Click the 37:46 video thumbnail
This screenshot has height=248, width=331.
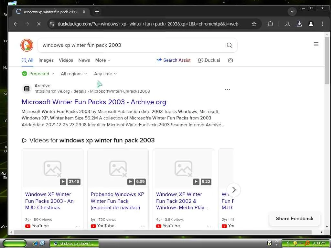point(53,168)
